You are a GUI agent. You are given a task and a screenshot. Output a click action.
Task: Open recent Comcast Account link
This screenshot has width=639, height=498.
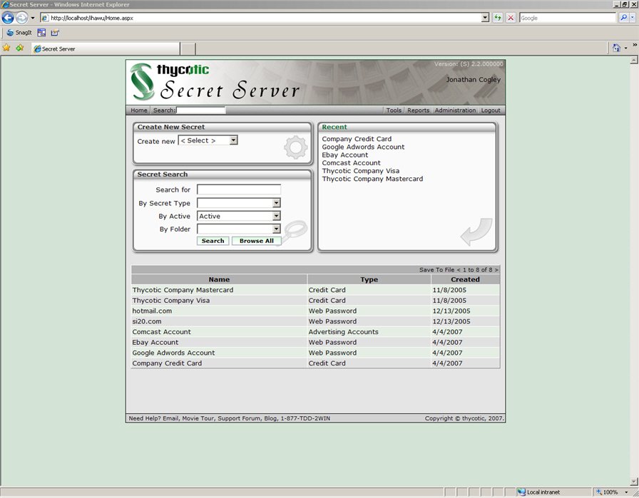351,163
